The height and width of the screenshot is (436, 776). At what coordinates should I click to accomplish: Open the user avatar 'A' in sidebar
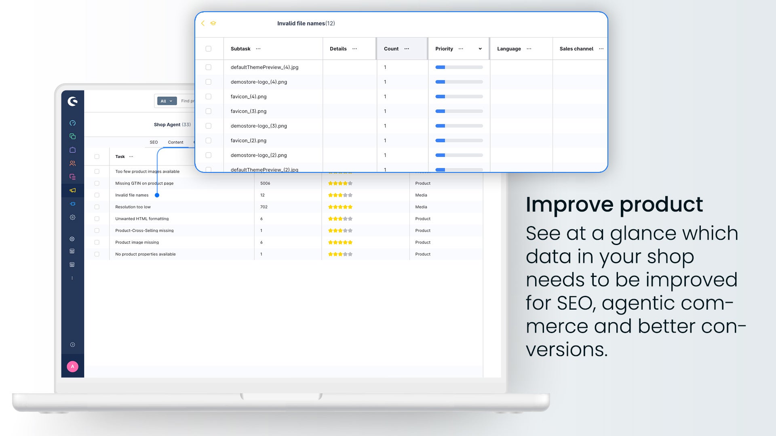(x=72, y=367)
